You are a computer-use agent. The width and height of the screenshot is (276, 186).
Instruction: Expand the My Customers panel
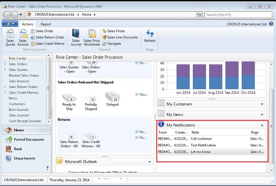point(262,104)
